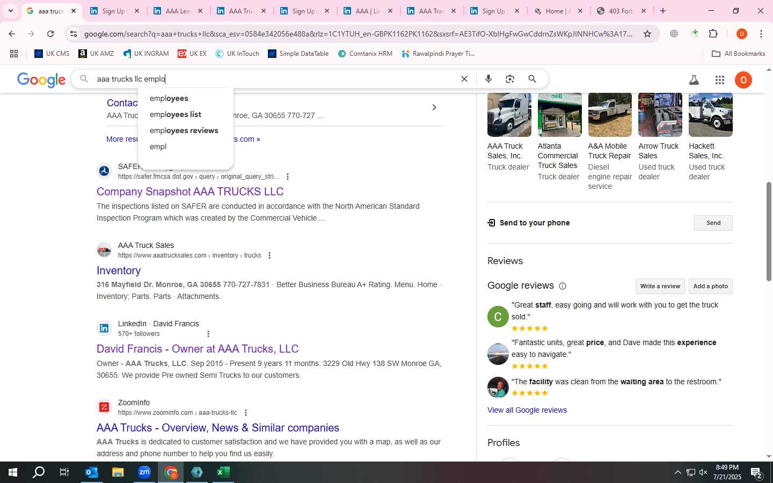Submit search using magnifier icon in search box

click(532, 79)
